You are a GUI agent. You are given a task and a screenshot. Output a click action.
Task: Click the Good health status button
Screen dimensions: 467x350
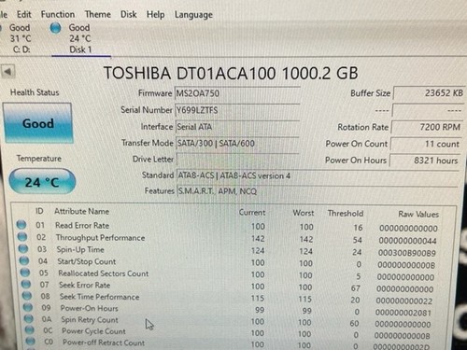click(38, 123)
